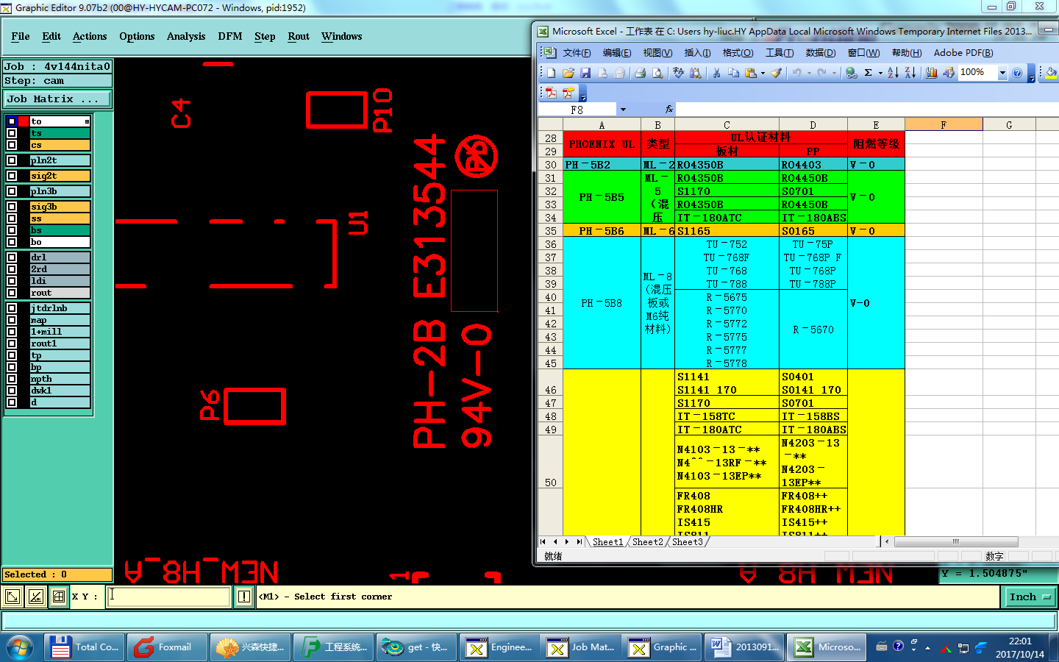Expand the Undo history dropdown arrow
The image size is (1059, 662).
[x=809, y=73]
